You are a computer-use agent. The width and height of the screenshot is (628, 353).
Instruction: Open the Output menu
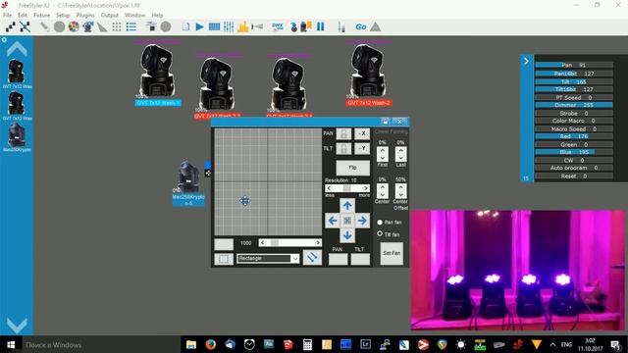pyautogui.click(x=109, y=15)
